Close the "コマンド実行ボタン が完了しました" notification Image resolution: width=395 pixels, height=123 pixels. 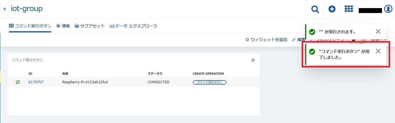[378, 51]
